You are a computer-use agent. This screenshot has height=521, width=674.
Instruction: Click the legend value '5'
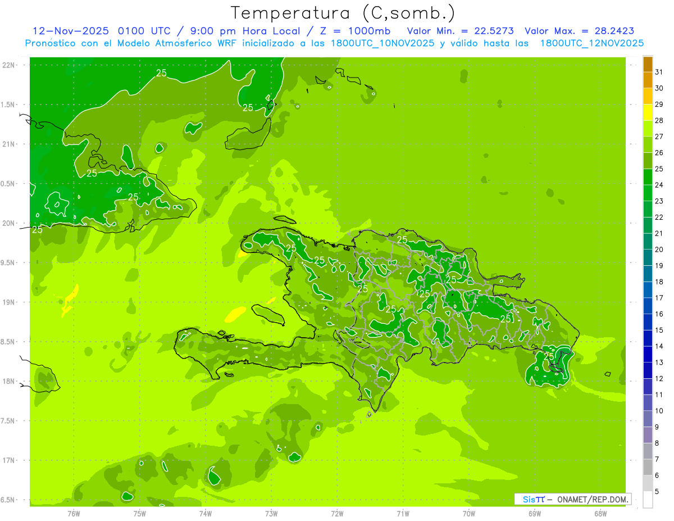pyautogui.click(x=657, y=491)
